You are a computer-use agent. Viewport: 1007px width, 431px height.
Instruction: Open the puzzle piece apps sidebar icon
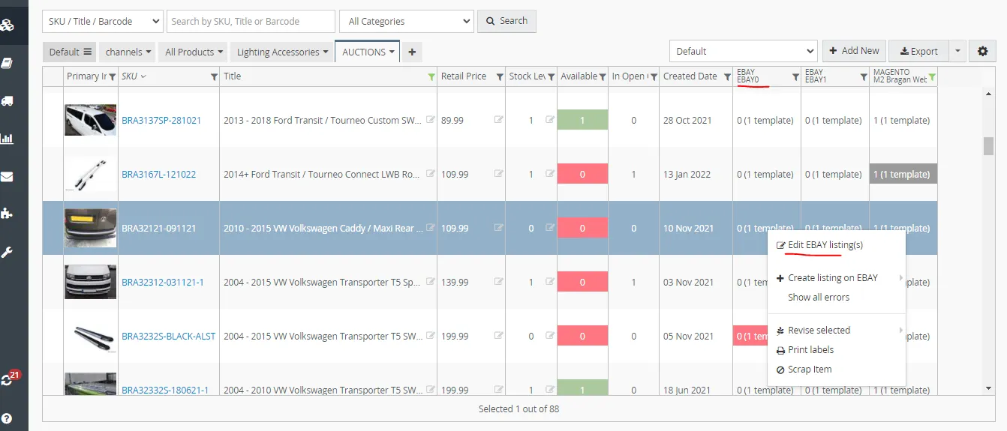tap(7, 214)
